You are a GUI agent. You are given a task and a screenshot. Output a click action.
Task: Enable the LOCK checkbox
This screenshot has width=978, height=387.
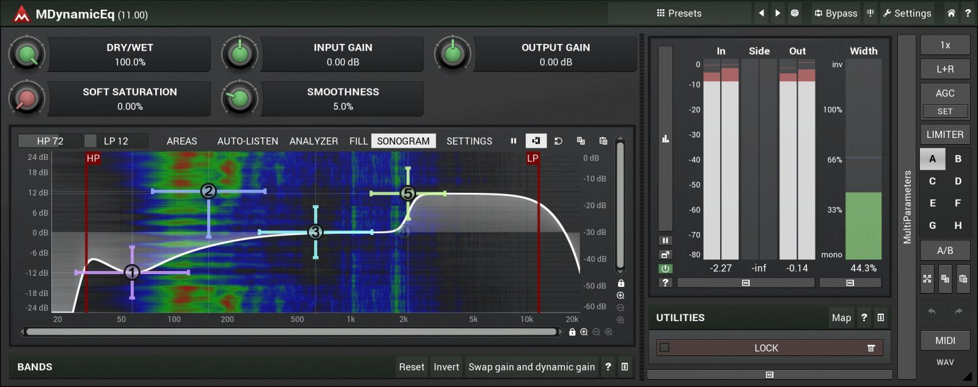pyautogui.click(x=664, y=348)
